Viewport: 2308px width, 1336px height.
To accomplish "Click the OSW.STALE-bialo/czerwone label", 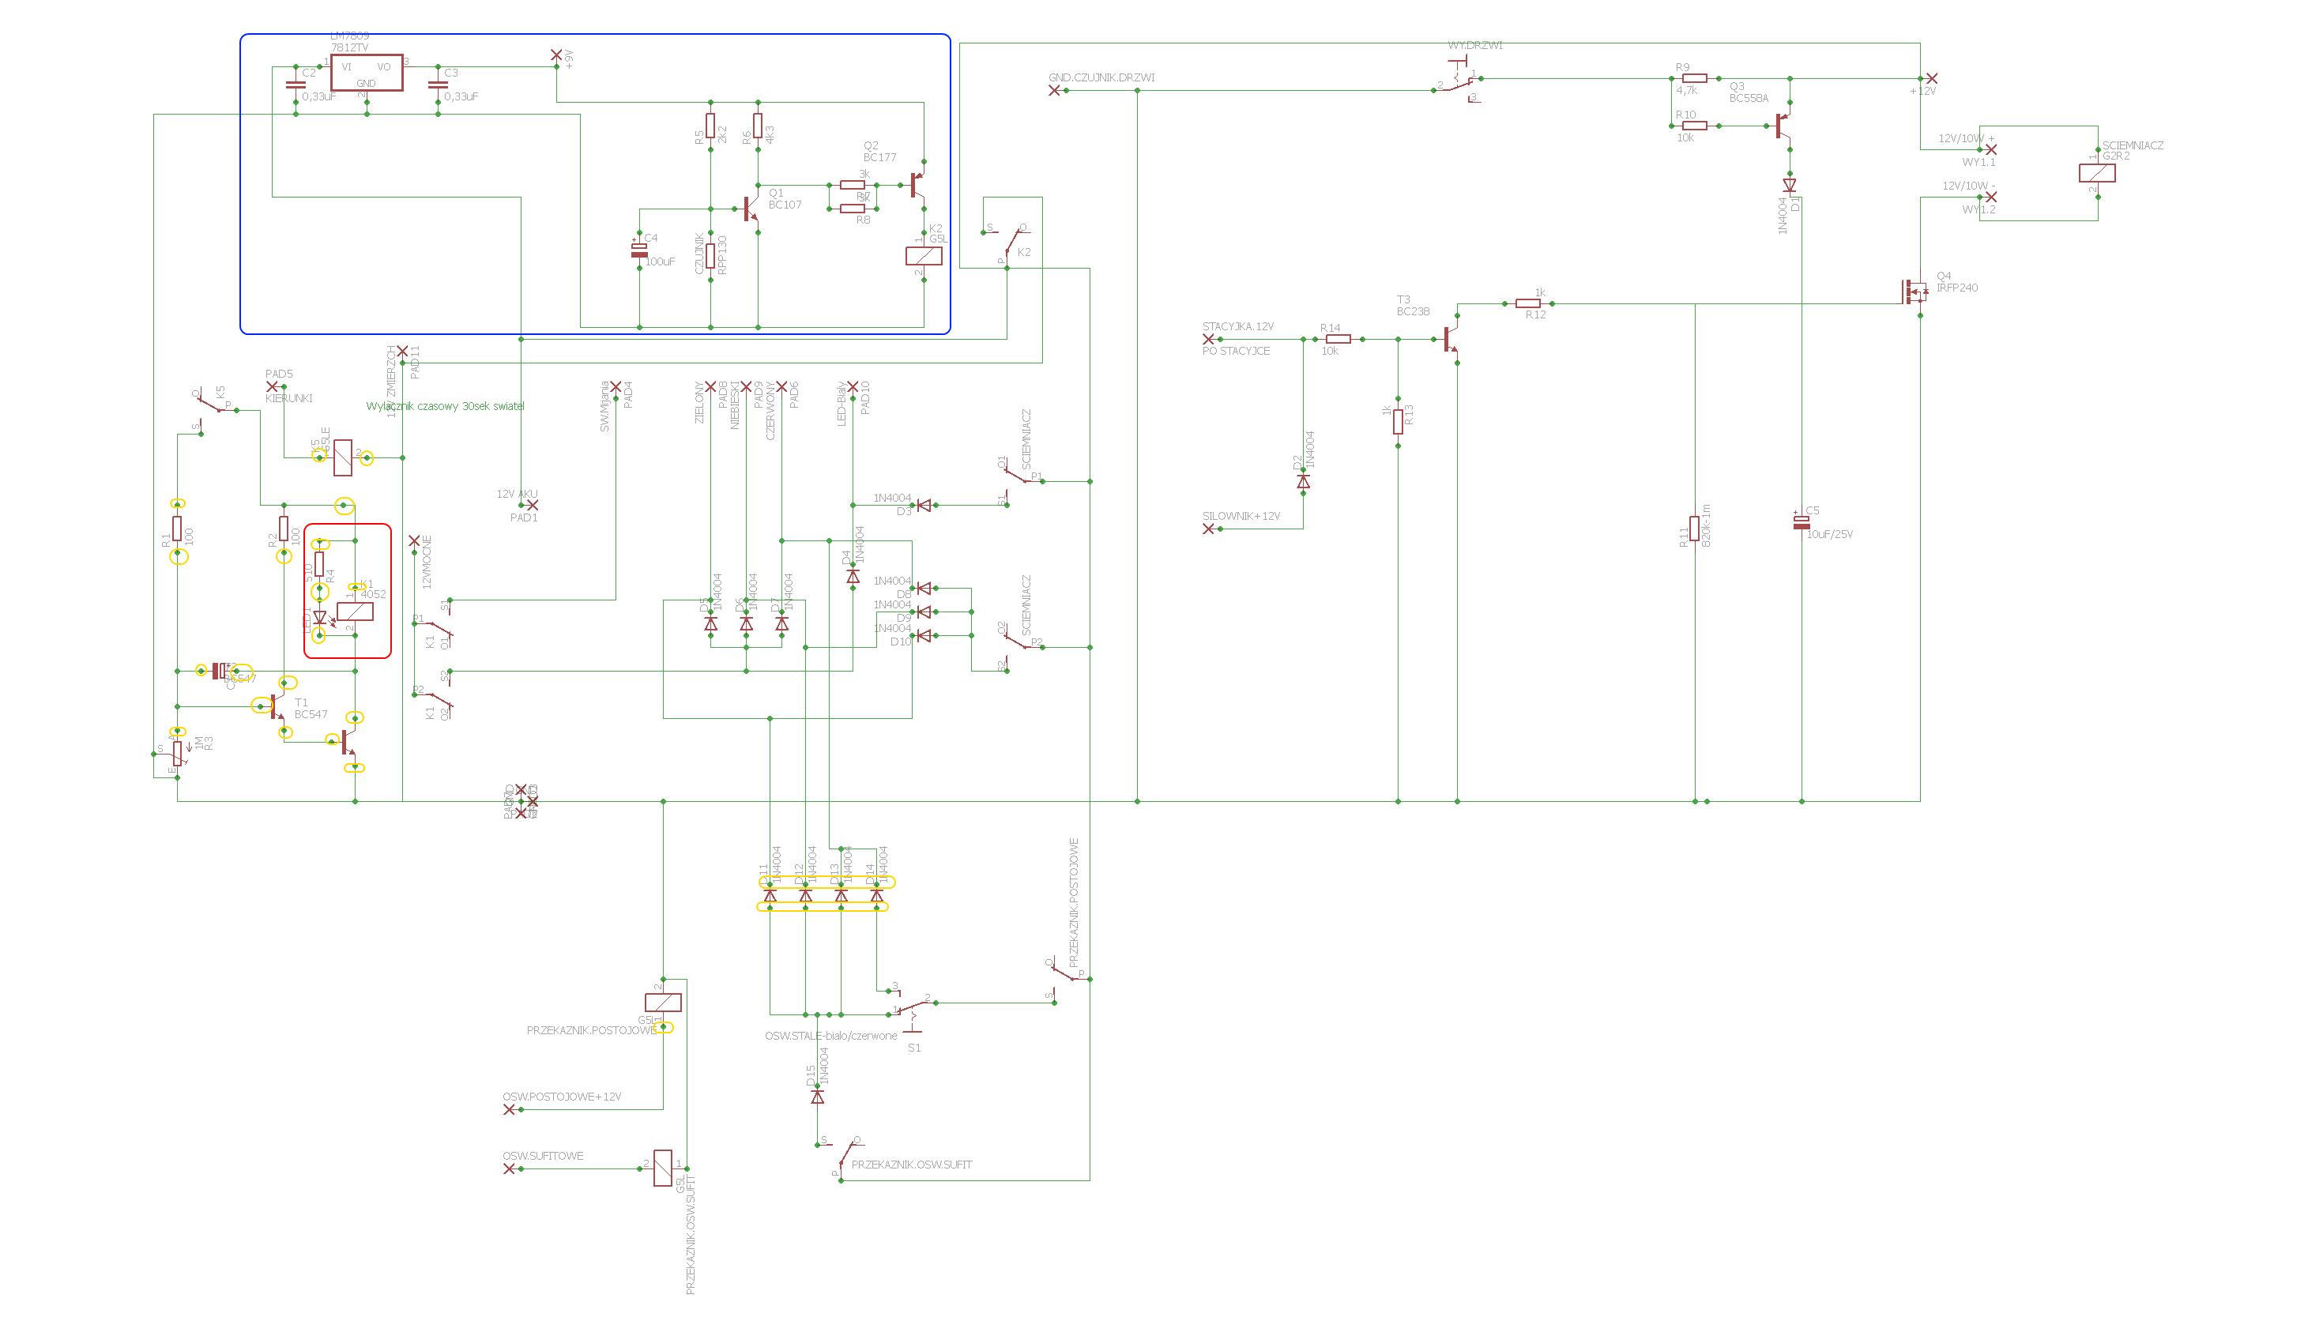I will click(x=831, y=1037).
